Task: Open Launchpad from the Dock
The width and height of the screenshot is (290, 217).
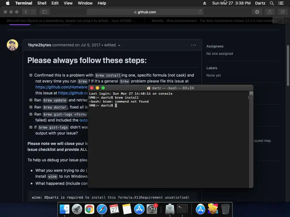Action: coord(77,209)
